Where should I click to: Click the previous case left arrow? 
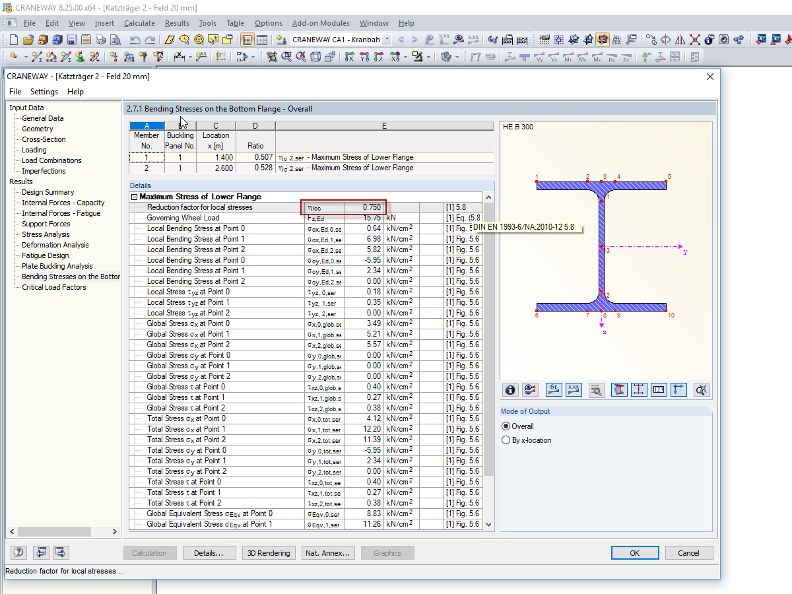click(401, 40)
